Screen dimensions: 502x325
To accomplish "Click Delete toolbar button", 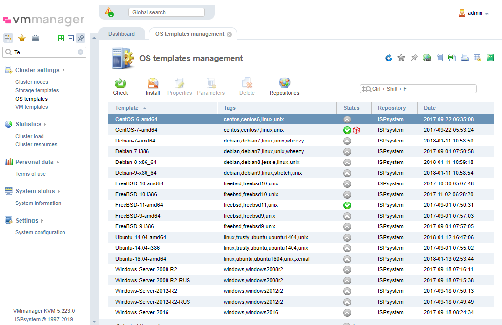I will [x=247, y=87].
